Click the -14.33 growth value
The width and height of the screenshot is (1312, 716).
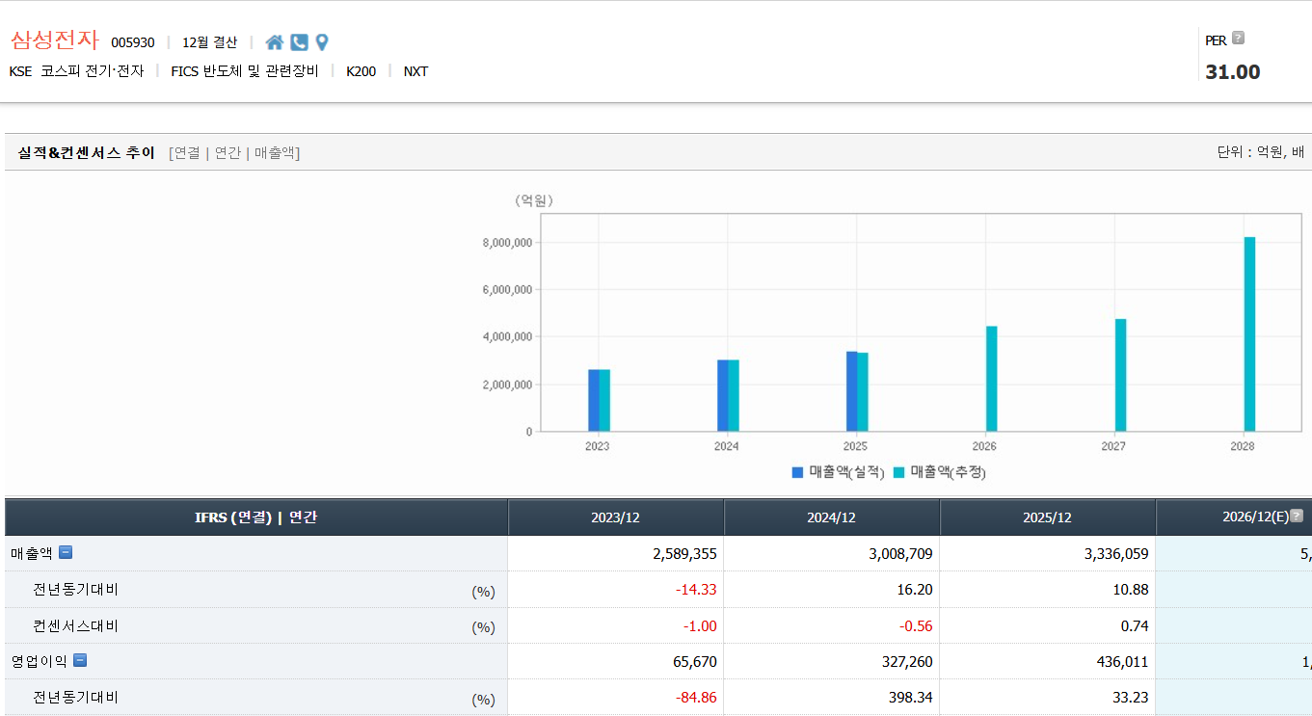696,590
